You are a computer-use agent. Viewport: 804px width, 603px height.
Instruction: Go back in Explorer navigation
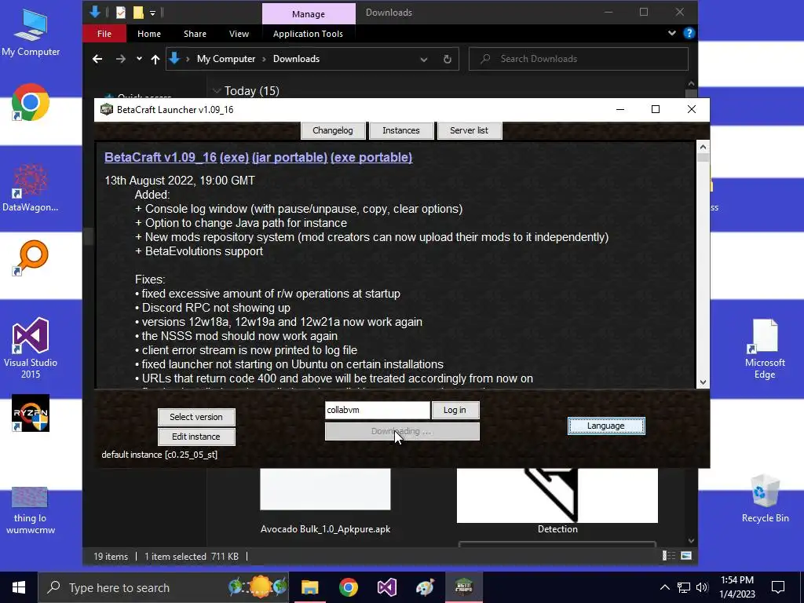tap(97, 59)
